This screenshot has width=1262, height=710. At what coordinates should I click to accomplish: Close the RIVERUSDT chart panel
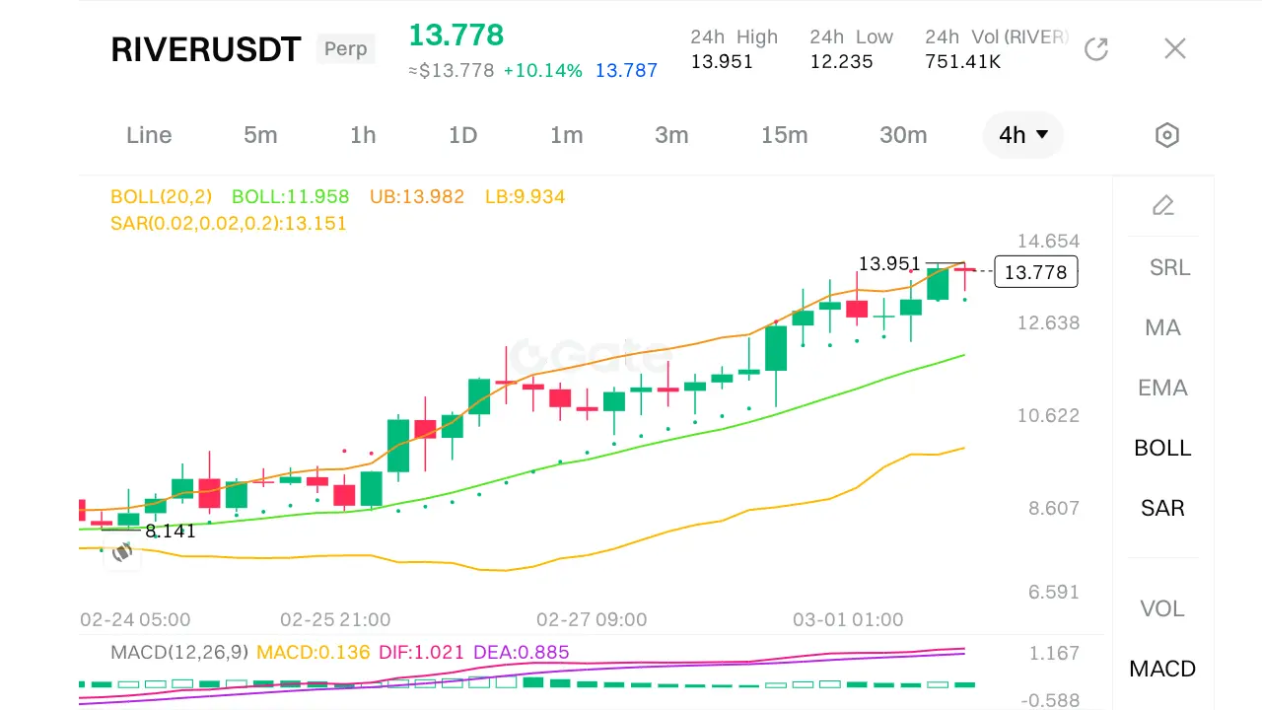pyautogui.click(x=1174, y=48)
